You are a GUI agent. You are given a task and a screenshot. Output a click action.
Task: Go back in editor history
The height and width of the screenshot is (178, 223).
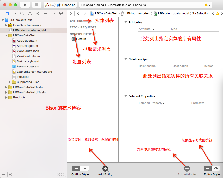pyautogui.click(x=78, y=13)
